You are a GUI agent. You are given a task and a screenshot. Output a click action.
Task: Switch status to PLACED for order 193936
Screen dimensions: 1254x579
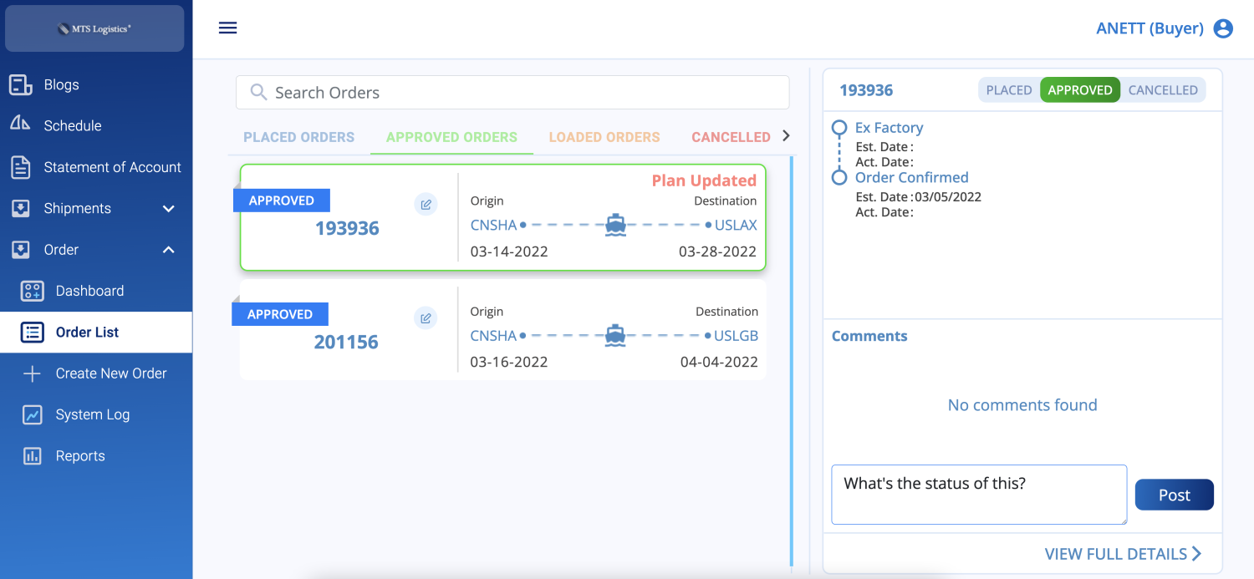(1008, 89)
